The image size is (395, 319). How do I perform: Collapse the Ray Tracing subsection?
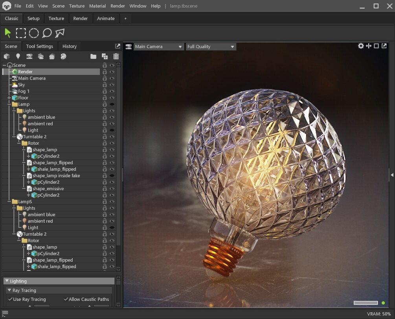point(9,290)
